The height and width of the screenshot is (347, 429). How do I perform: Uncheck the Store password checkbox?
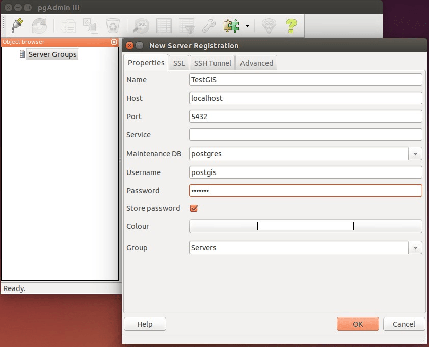pos(194,208)
